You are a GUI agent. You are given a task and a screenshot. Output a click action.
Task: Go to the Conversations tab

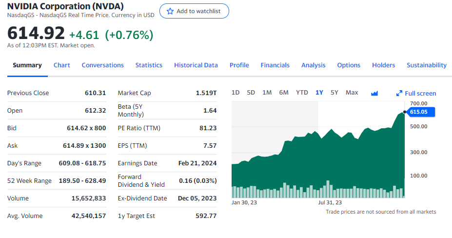[102, 65]
